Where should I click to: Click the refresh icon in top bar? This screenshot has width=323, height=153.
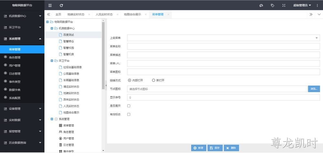point(61,5)
